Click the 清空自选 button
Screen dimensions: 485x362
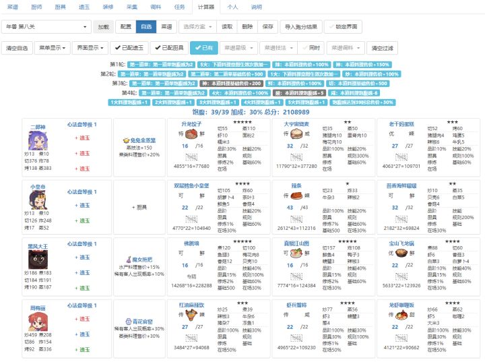(17, 48)
